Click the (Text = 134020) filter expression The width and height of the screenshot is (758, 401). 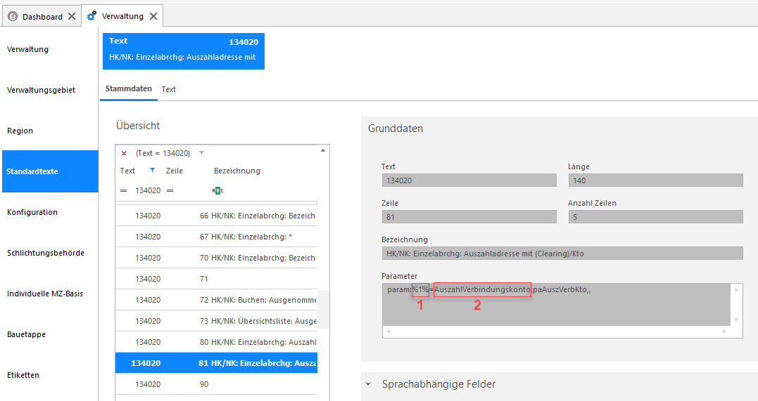coord(163,154)
